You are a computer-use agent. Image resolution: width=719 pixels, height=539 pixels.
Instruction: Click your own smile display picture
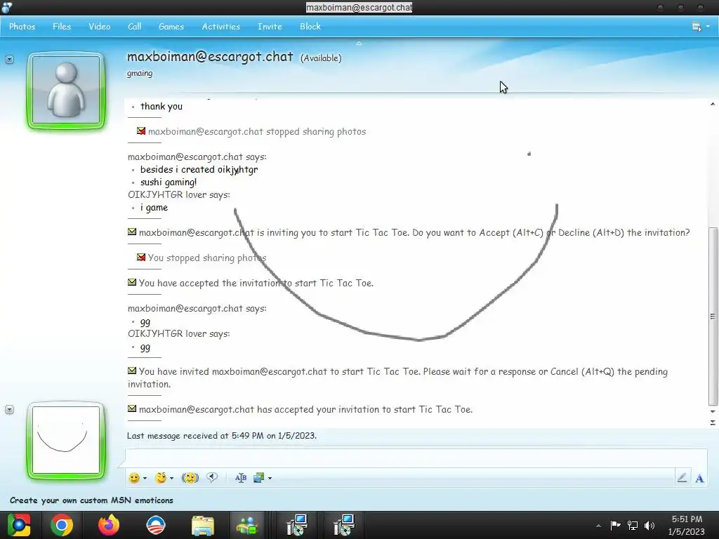point(66,441)
